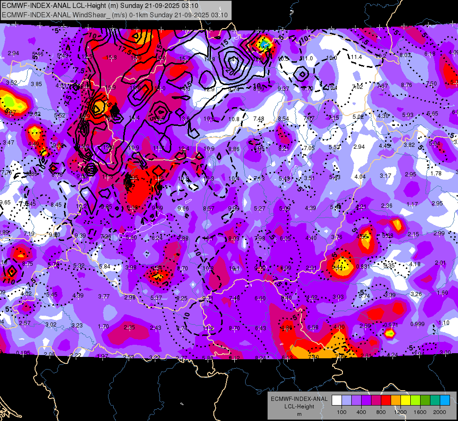Click the wind shear value 2.43
The height and width of the screenshot is (421, 458).
coord(155,328)
